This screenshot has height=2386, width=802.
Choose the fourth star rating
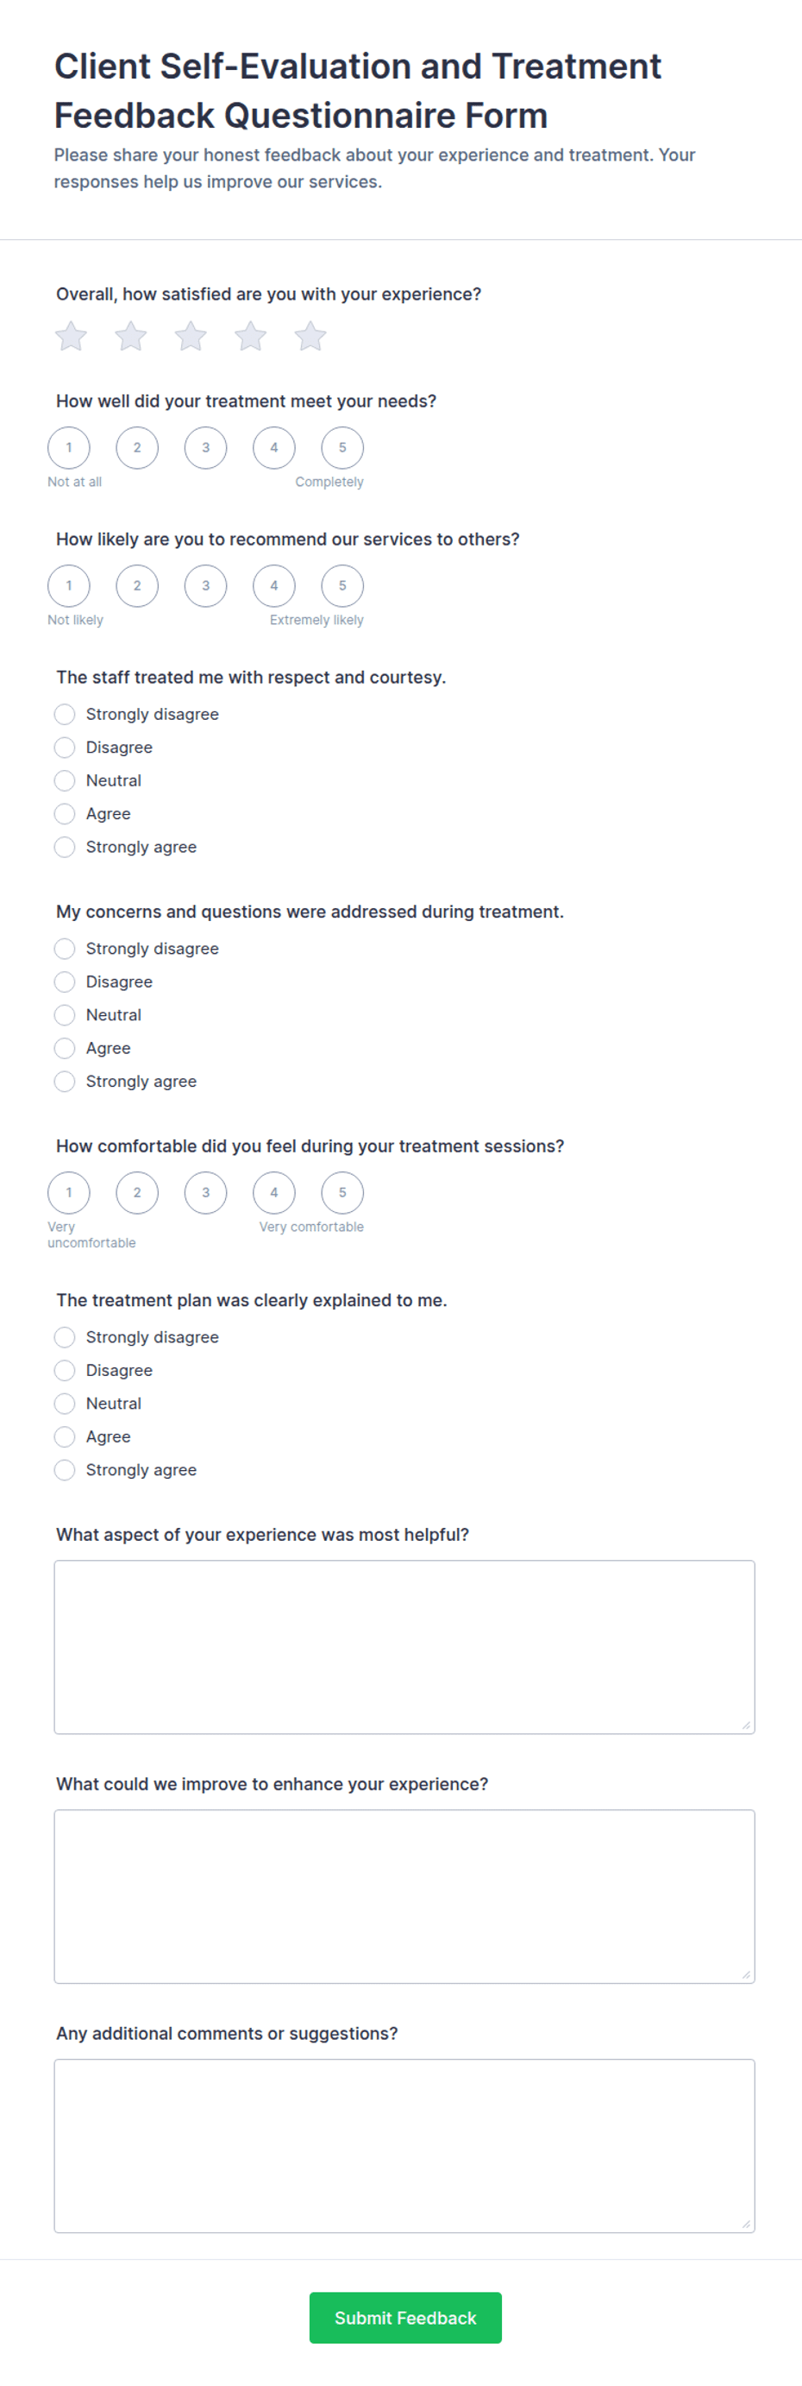point(251,336)
